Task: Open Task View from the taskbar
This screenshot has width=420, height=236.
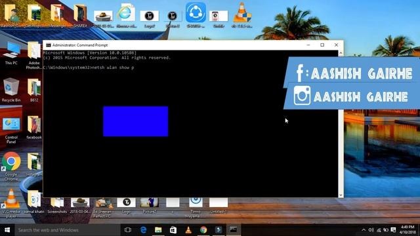Action: click(x=128, y=230)
